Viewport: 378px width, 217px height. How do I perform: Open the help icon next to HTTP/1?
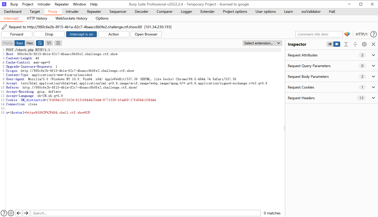click(x=373, y=34)
